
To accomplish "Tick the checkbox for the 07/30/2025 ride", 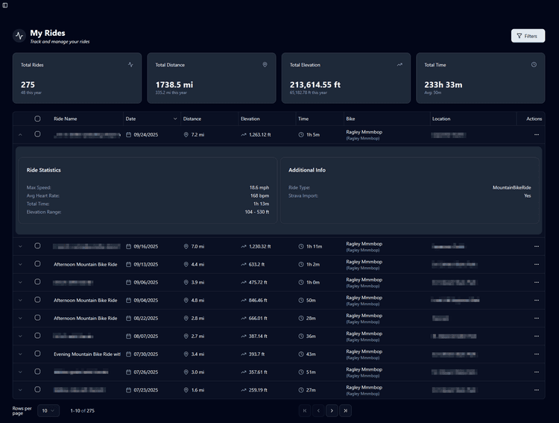I will (x=37, y=354).
